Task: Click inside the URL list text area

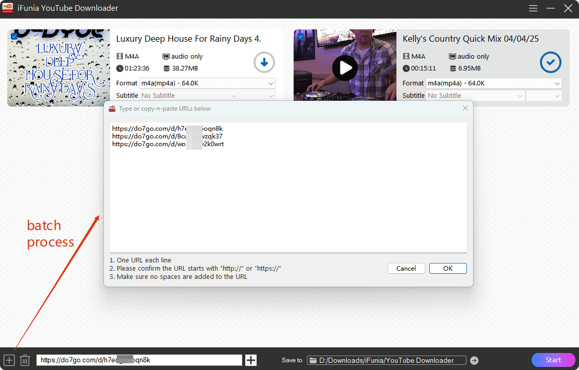Action: (288, 196)
